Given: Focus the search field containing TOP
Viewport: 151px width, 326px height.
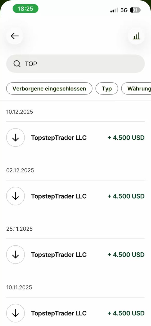Looking at the screenshot, I should pyautogui.click(x=75, y=64).
